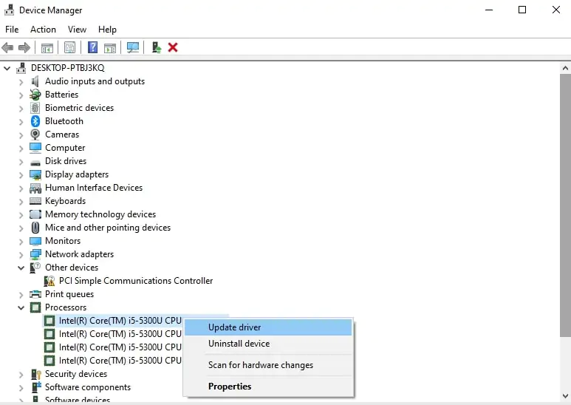Expand the Software components category
571x405 pixels.
tap(21, 388)
